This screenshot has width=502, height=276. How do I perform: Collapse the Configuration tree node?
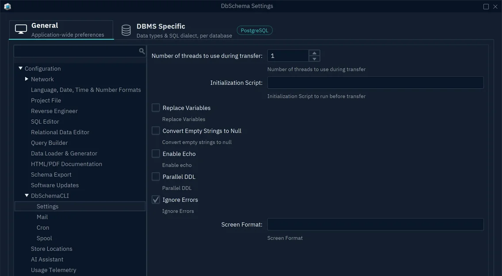(20, 68)
